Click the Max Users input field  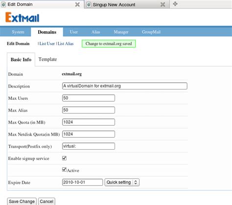click(x=89, y=98)
